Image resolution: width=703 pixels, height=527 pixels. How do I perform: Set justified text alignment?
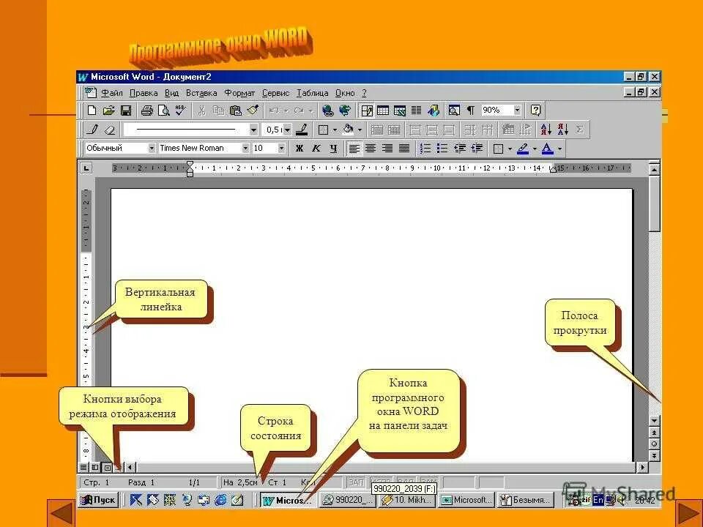coord(404,149)
